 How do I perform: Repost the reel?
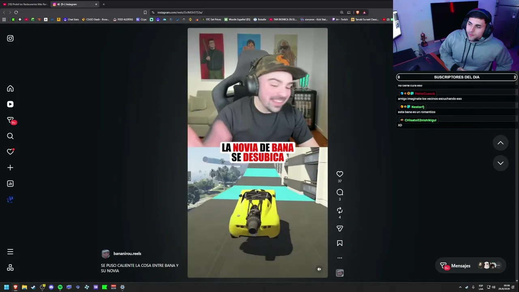pyautogui.click(x=340, y=210)
